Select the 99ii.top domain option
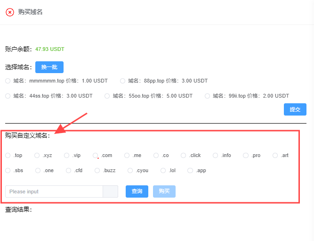 pyautogui.click(x=208, y=96)
